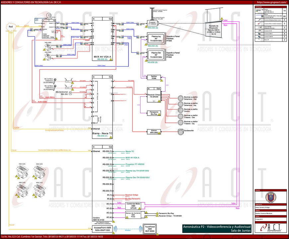Click the Red network cloud icon
The height and width of the screenshot is (239, 289).
tap(11, 27)
